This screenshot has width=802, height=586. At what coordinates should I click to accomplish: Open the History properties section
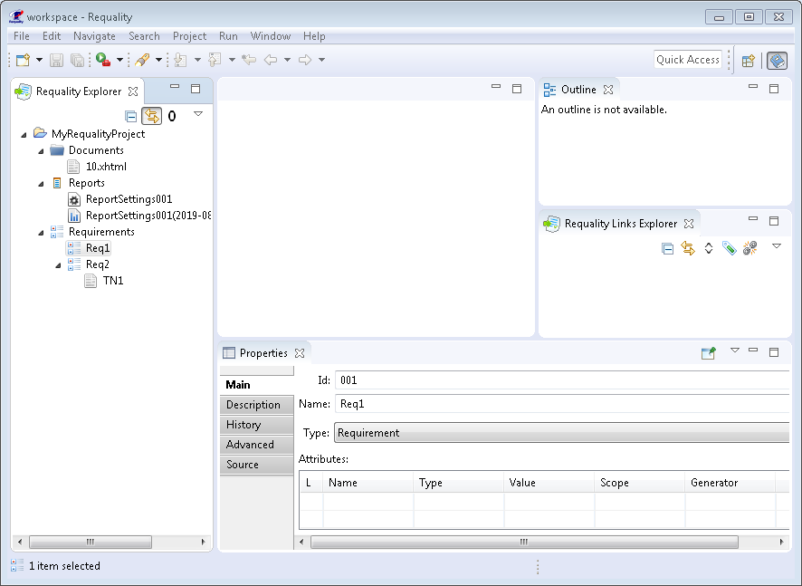point(257,425)
